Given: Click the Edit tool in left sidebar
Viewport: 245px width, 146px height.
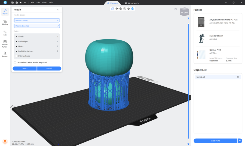Looking at the screenshot, I should [x=5, y=33].
